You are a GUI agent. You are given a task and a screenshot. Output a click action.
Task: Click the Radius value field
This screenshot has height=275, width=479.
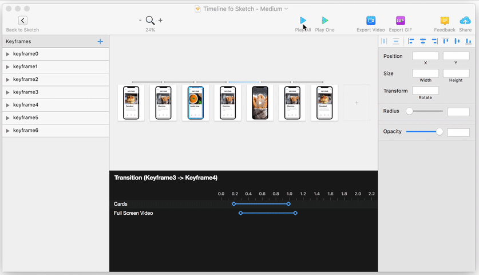pyautogui.click(x=458, y=112)
